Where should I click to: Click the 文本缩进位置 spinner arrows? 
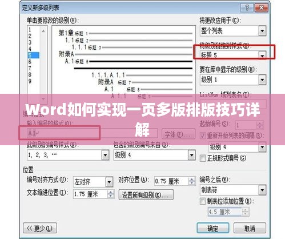111,194
